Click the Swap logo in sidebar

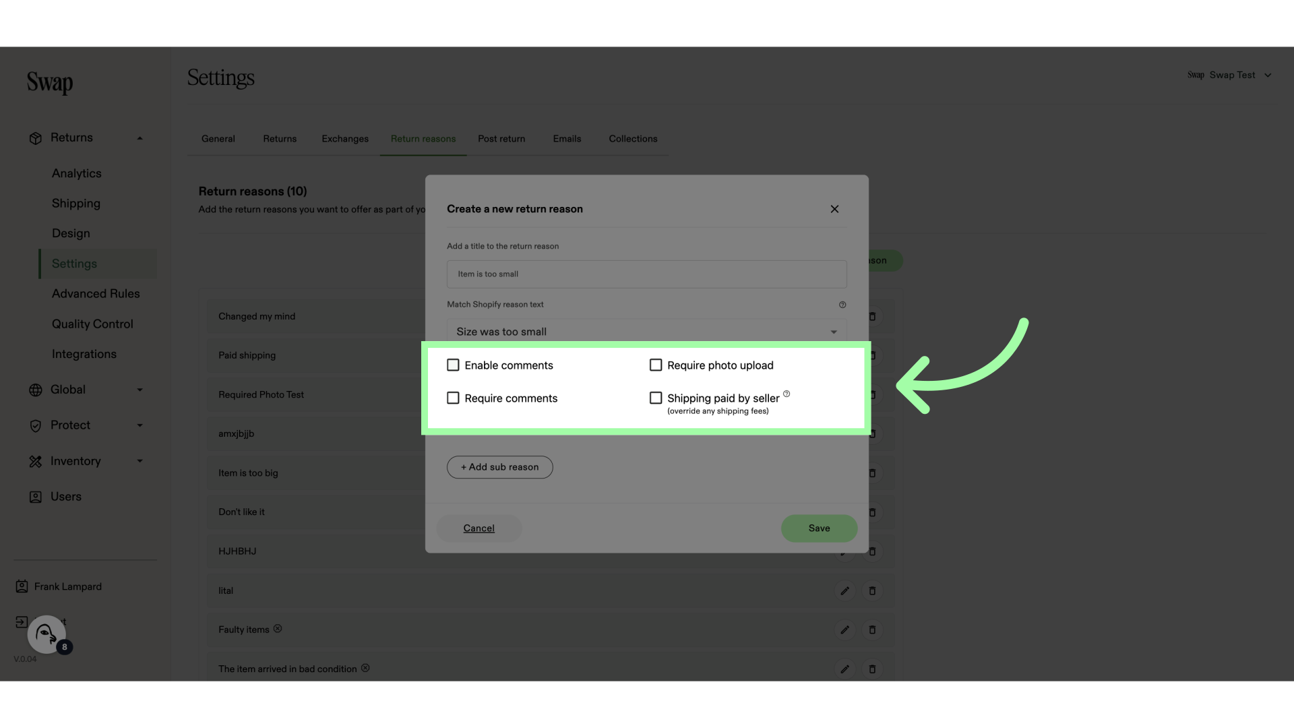point(50,82)
